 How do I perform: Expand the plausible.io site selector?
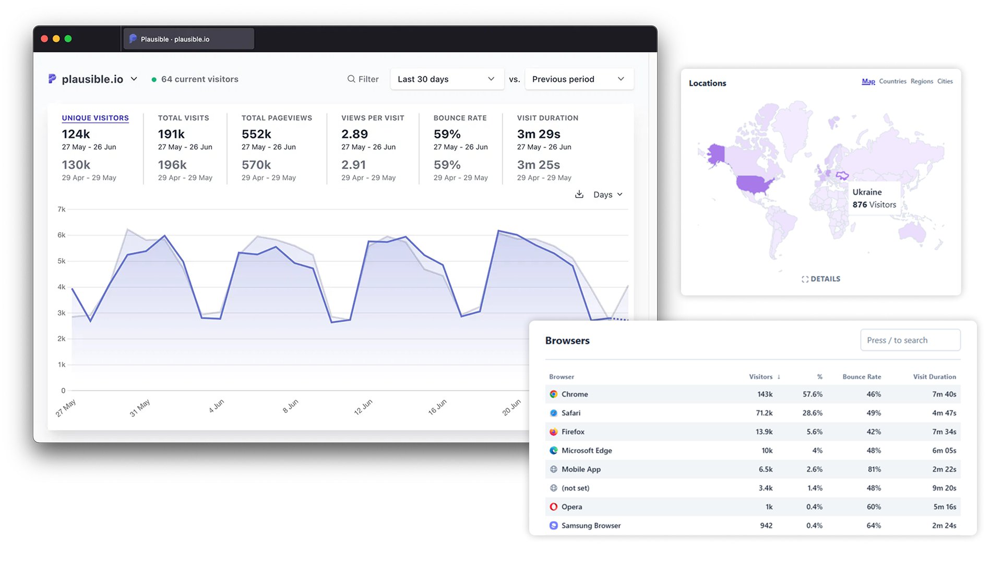click(x=134, y=79)
